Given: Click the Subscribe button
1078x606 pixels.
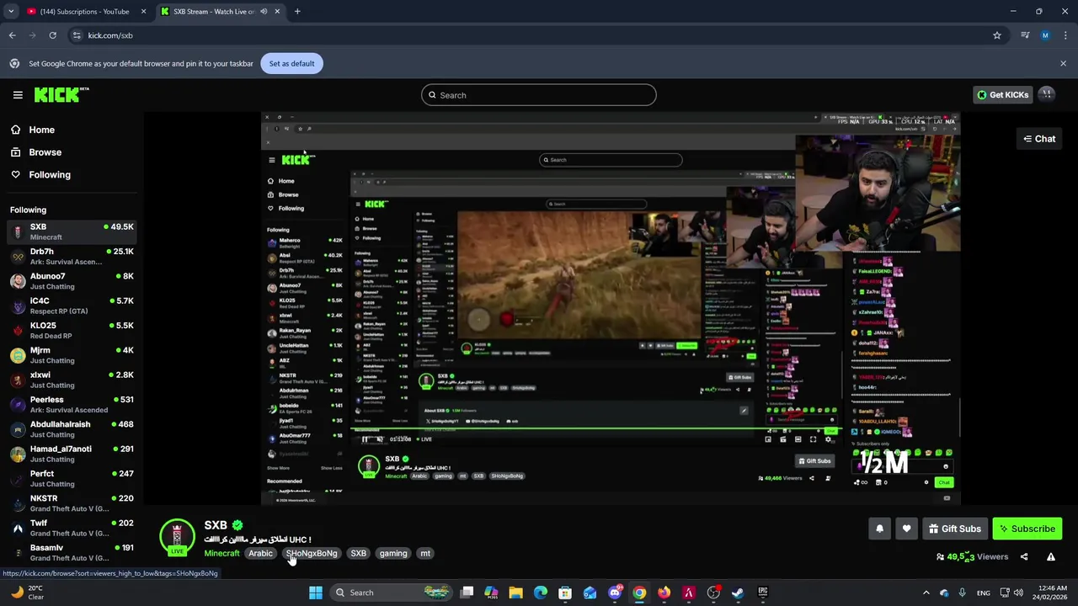Looking at the screenshot, I should [x=1027, y=529].
